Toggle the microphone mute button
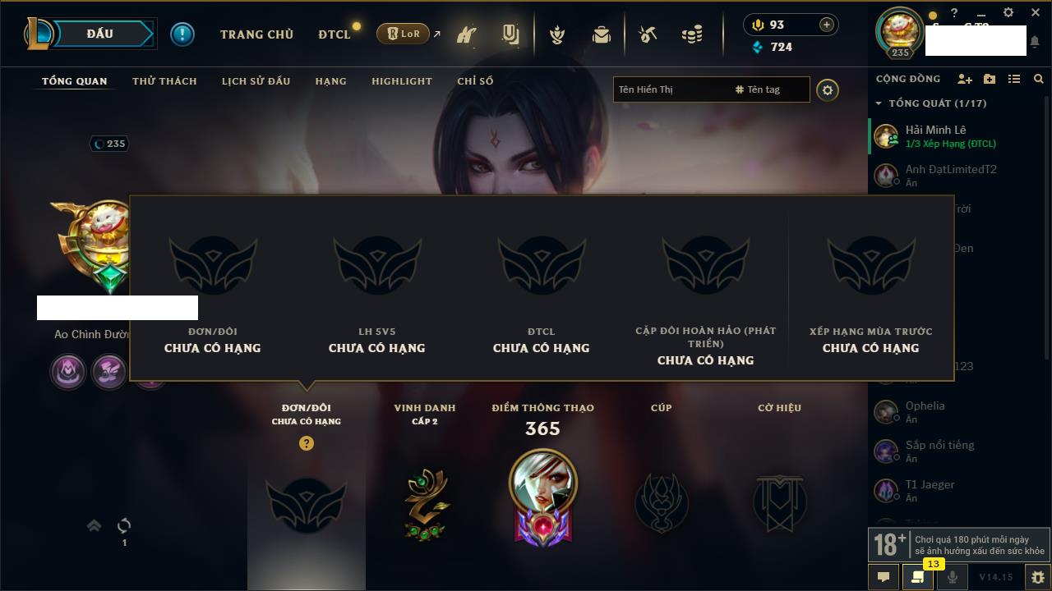Viewport: 1052px width, 591px height. (x=953, y=577)
